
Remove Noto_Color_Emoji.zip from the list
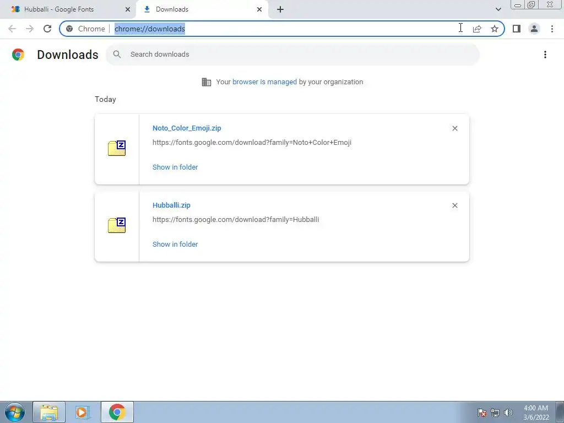[455, 128]
